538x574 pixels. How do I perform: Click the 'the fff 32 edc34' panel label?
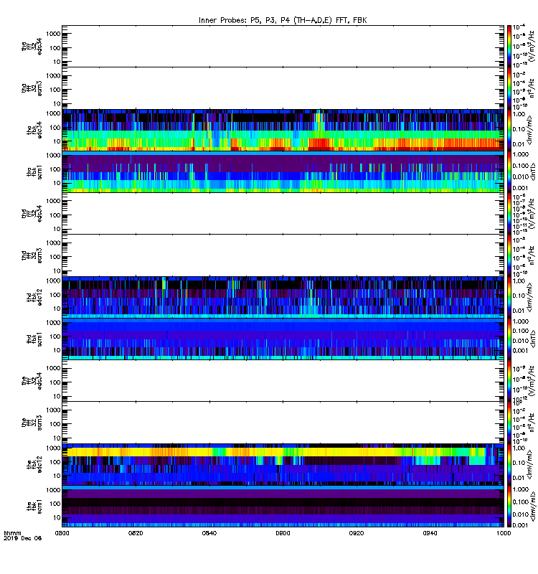tap(32, 381)
